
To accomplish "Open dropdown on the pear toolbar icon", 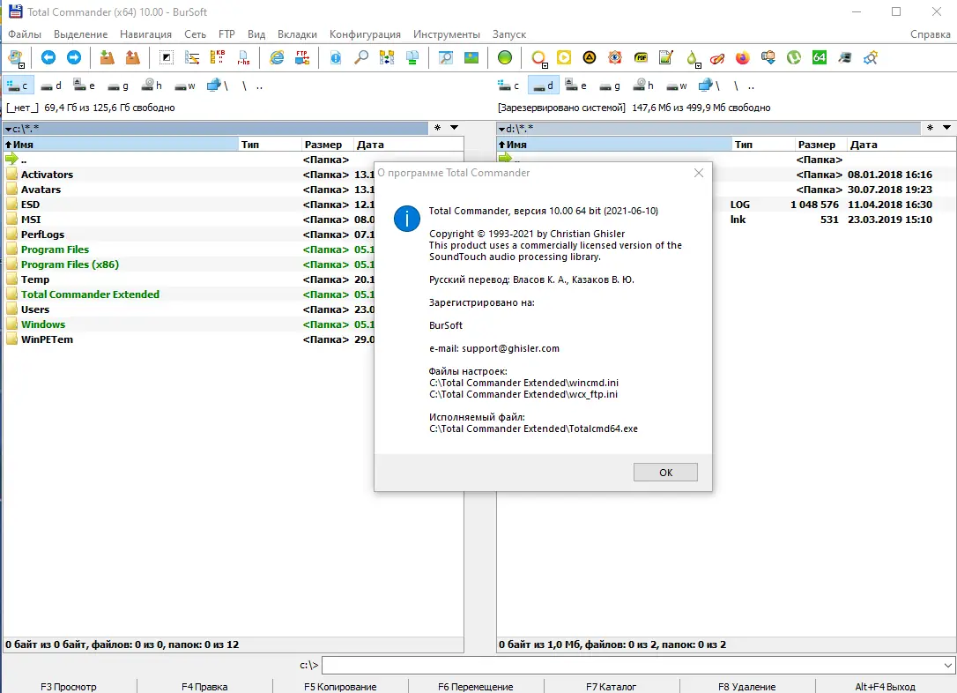I will point(698,65).
